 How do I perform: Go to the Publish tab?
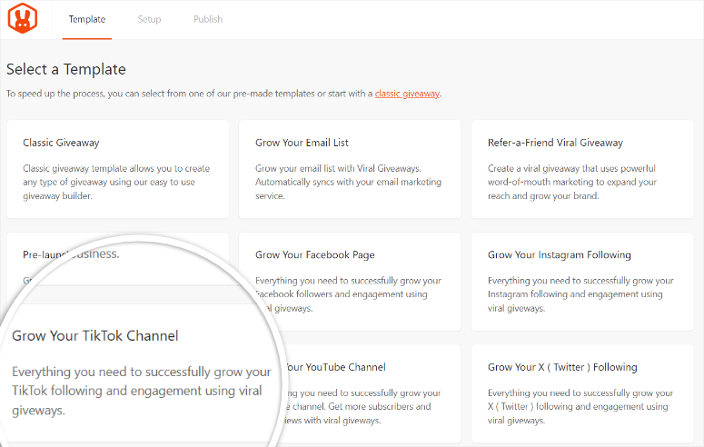click(208, 19)
